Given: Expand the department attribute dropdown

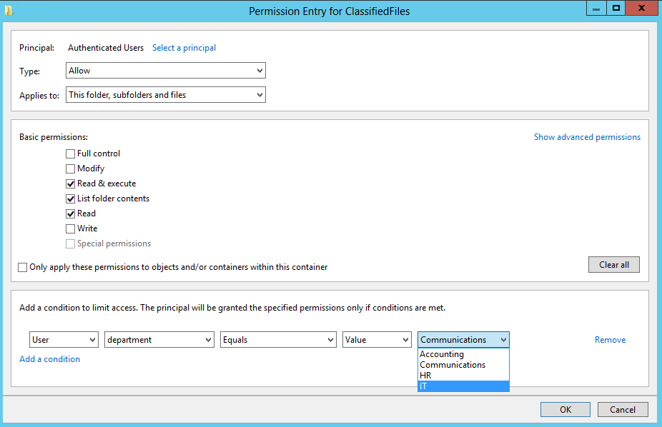Looking at the screenshot, I should [159, 340].
